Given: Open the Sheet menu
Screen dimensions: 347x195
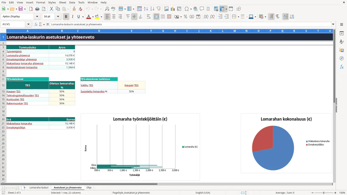Looking at the screenshot, I should click(x=62, y=2).
